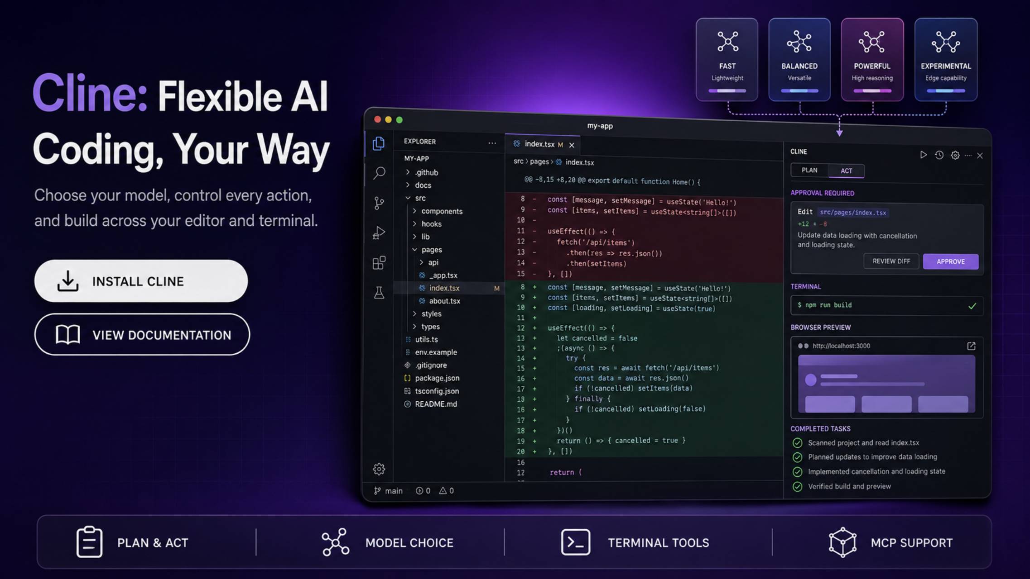The width and height of the screenshot is (1030, 579).
Task: Click the src breadcrumb segment
Action: (518, 161)
